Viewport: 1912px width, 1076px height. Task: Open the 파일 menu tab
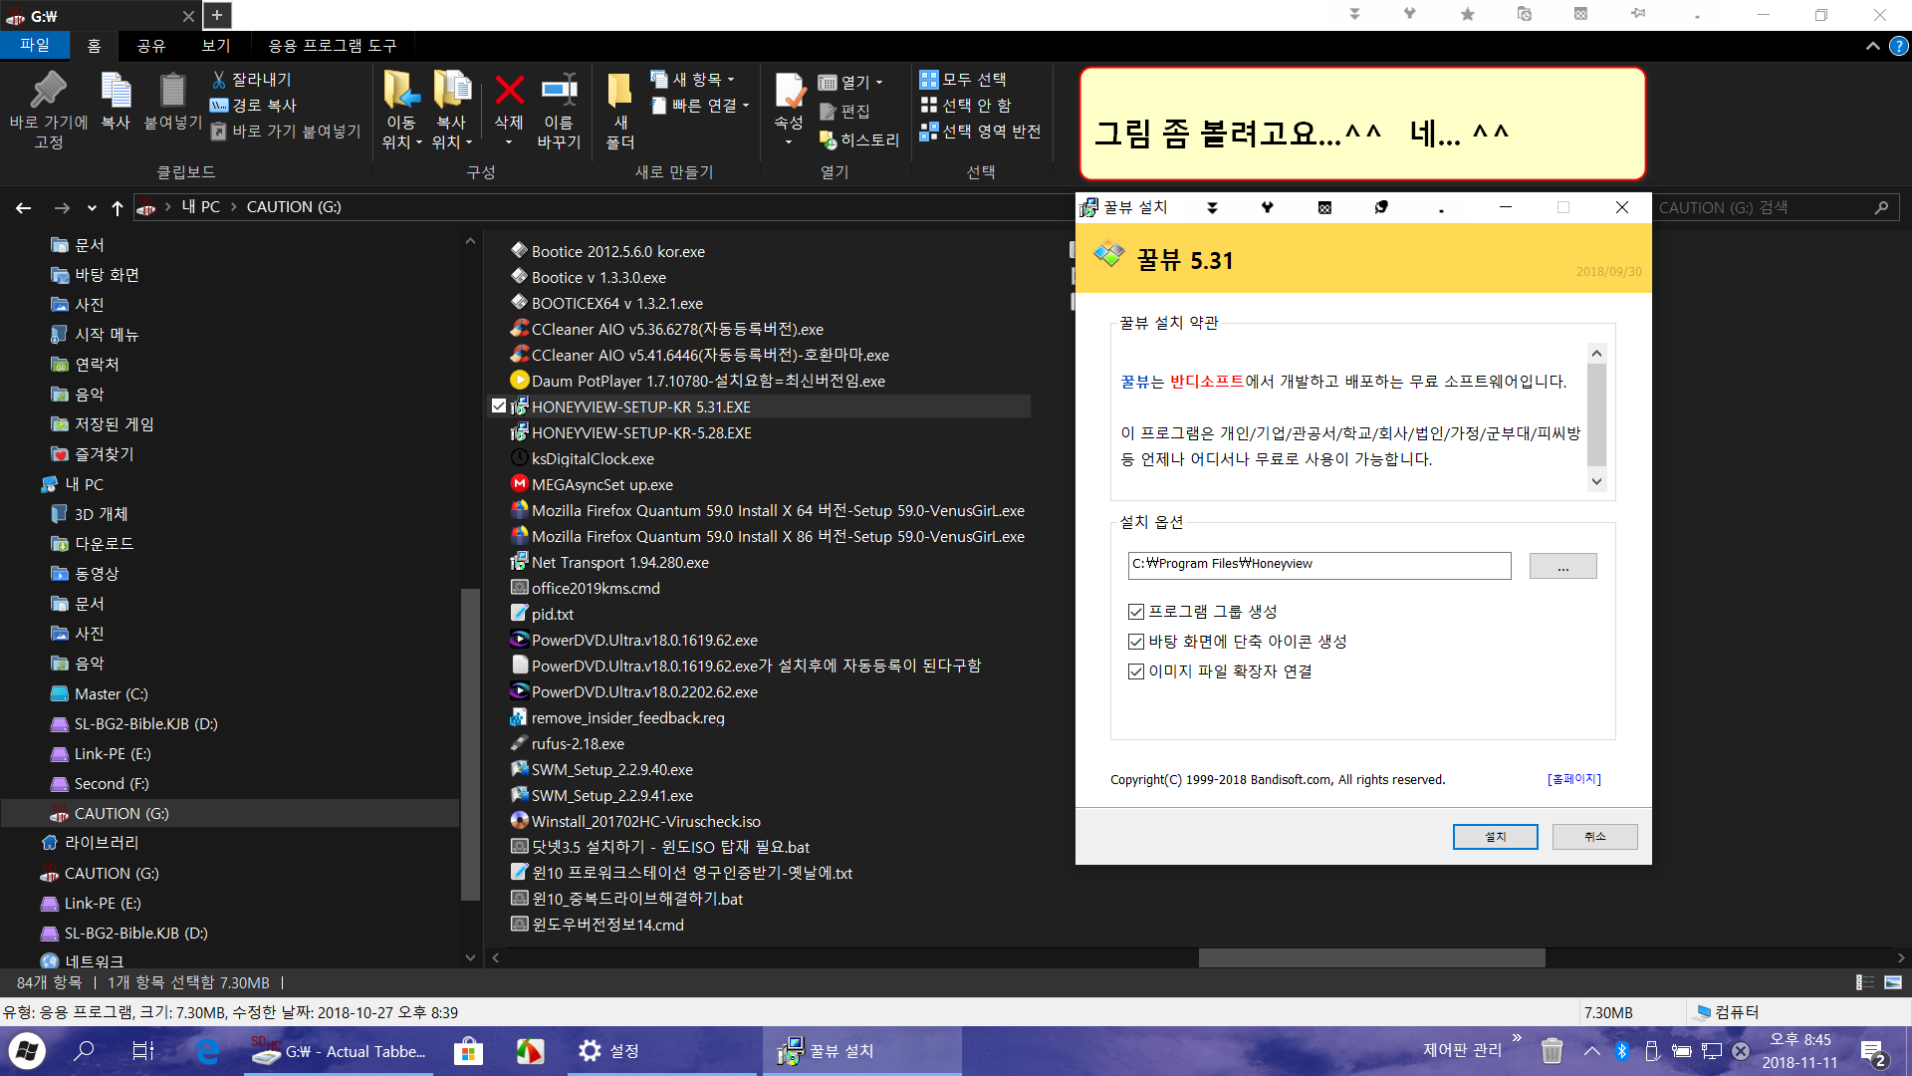coord(35,46)
